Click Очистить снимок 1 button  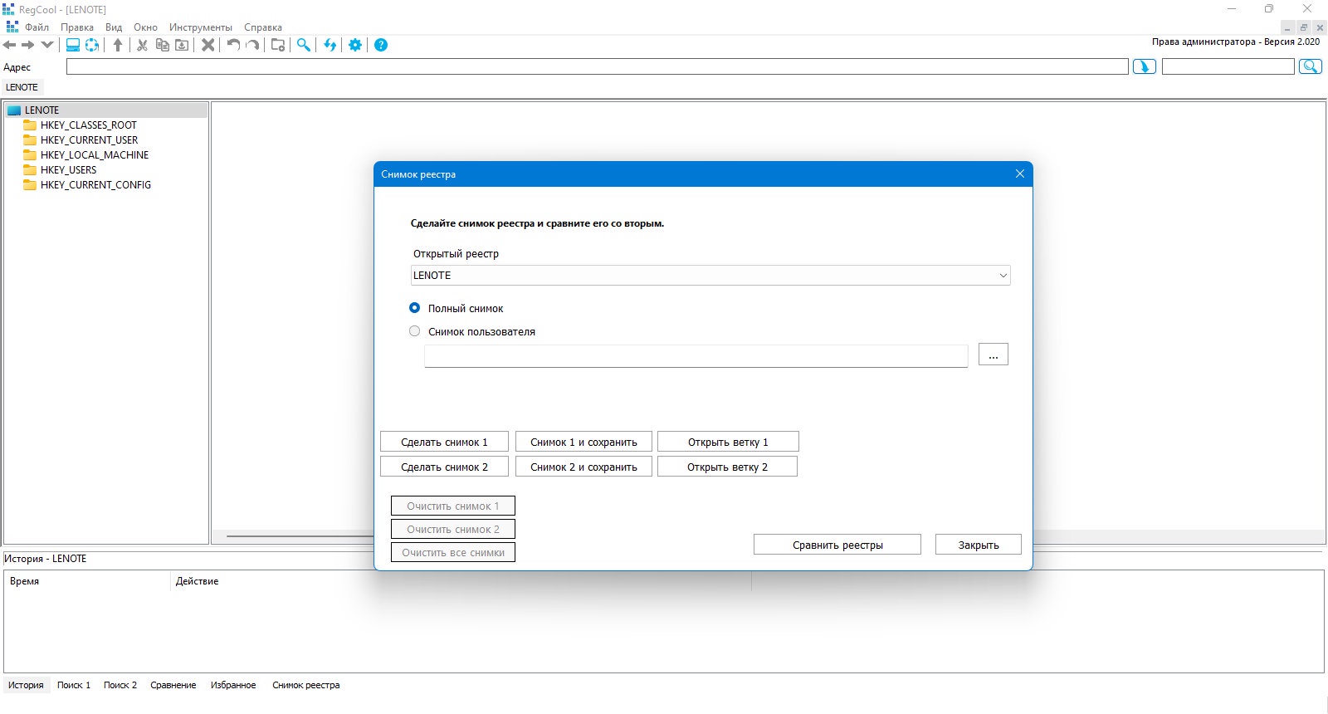click(453, 506)
